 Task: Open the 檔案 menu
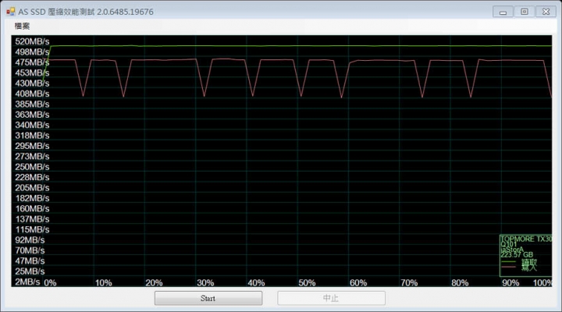tap(22, 26)
